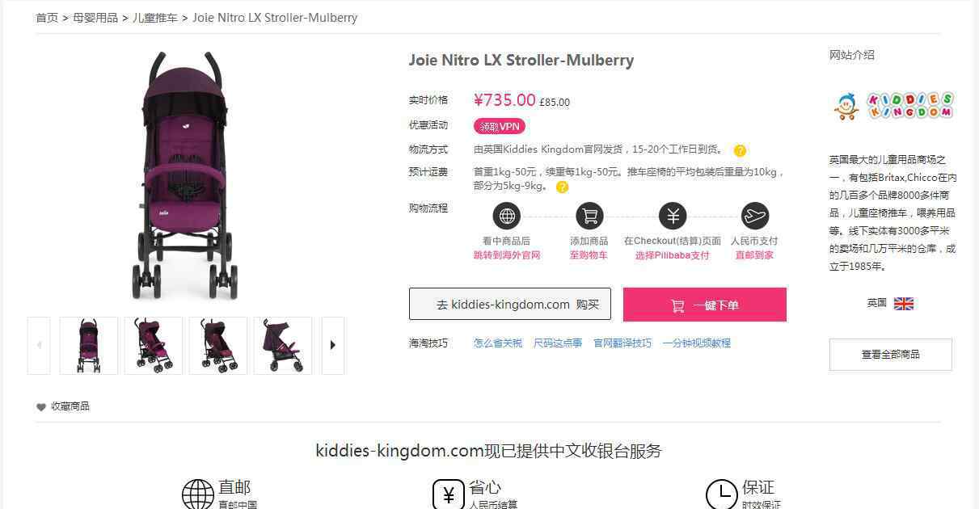Click the 领取VPN pink badge
This screenshot has height=509, width=979.
(x=500, y=126)
